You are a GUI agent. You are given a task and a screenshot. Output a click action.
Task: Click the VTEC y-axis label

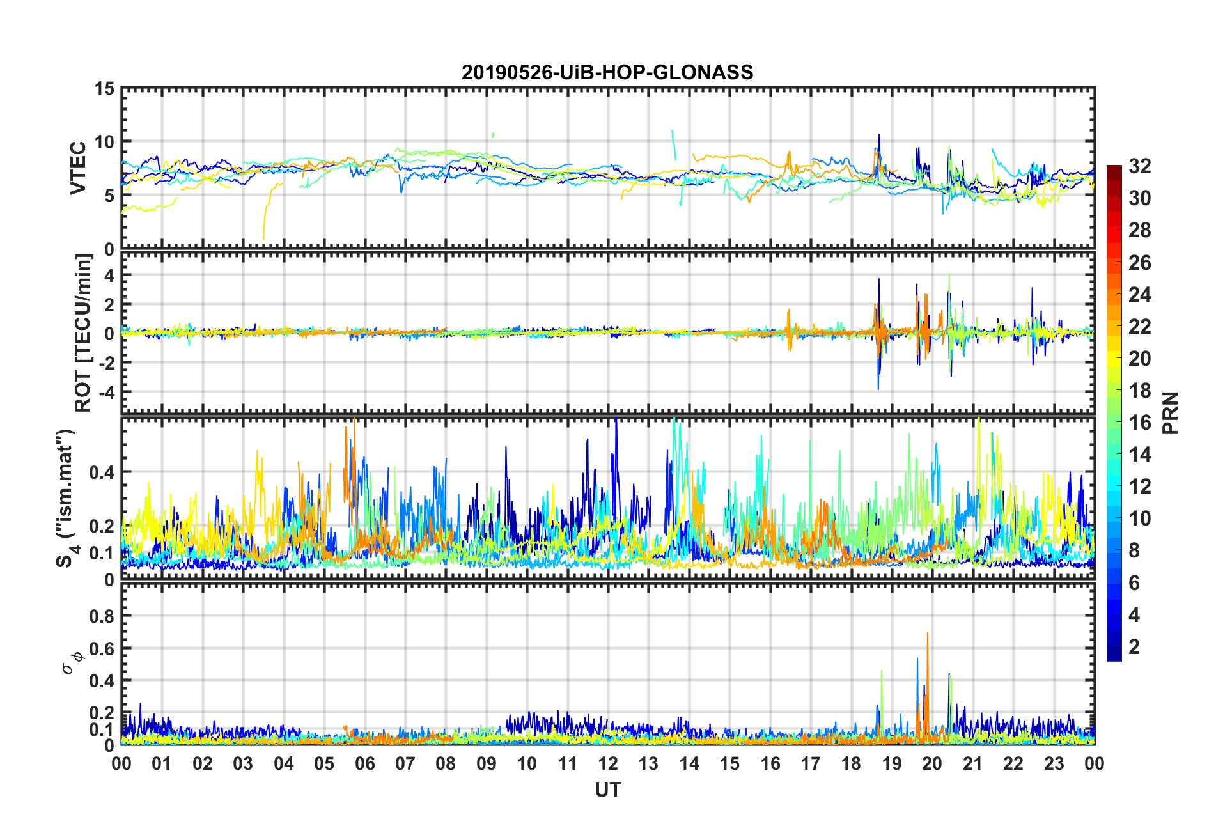(78, 168)
